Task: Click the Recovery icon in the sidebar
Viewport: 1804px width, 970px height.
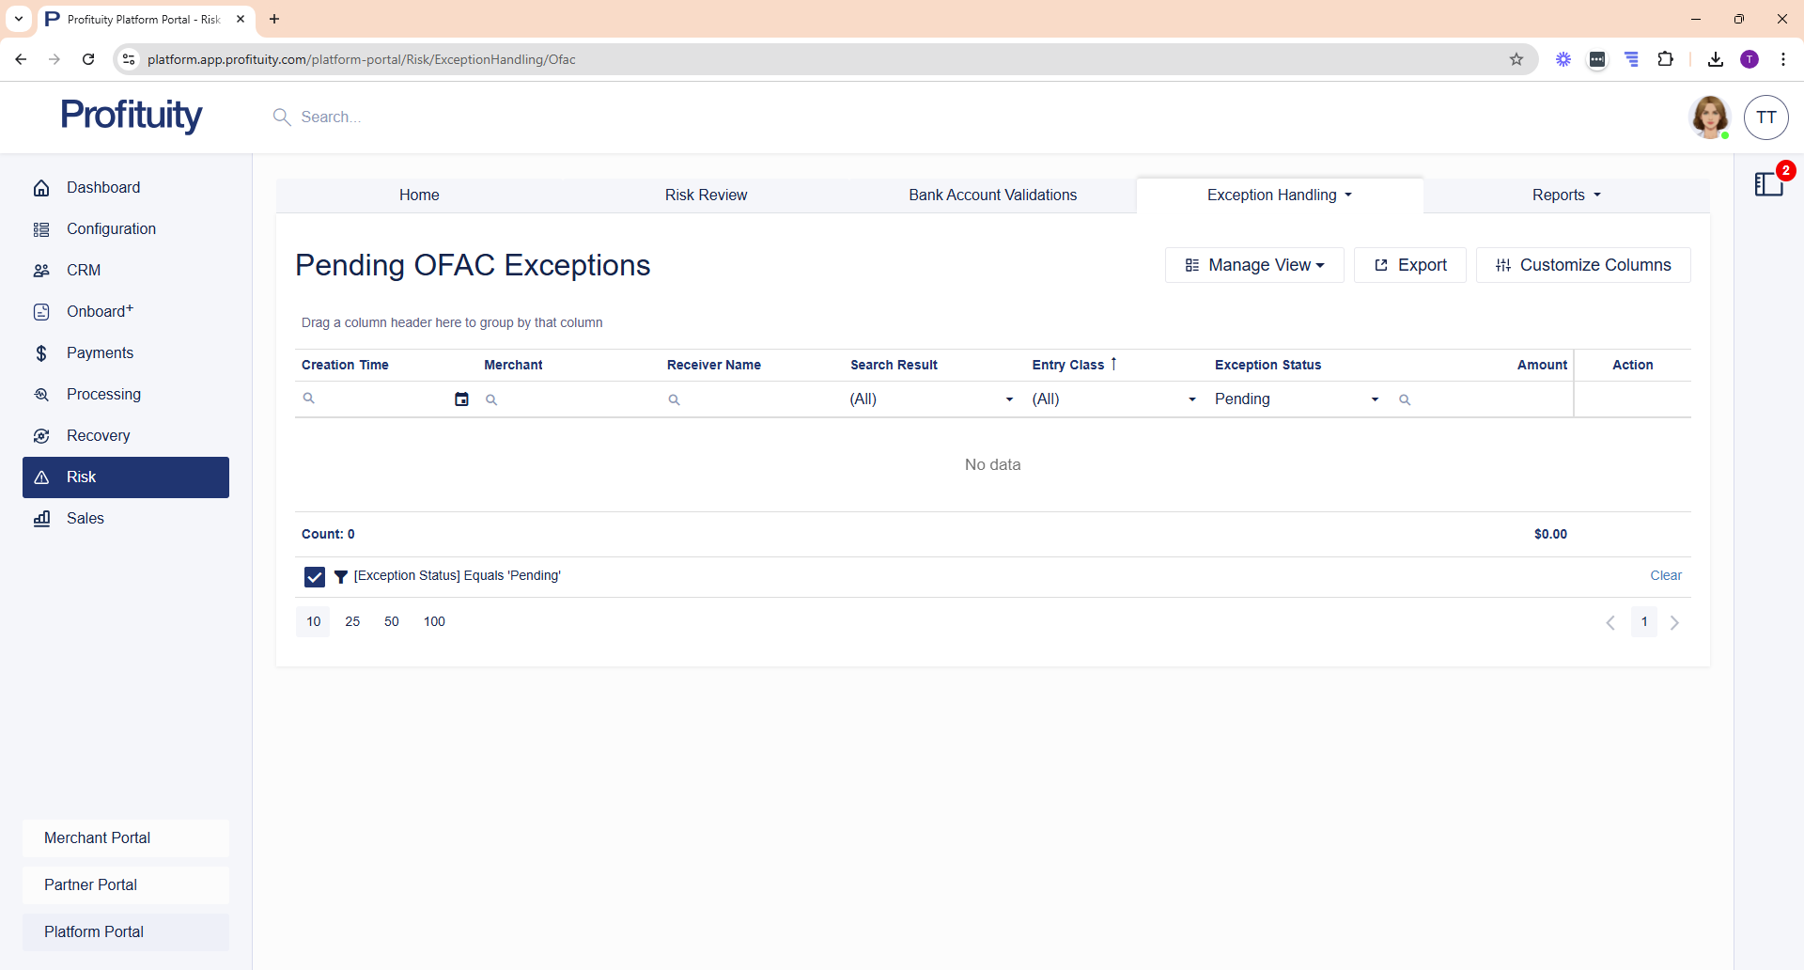Action: 41,436
